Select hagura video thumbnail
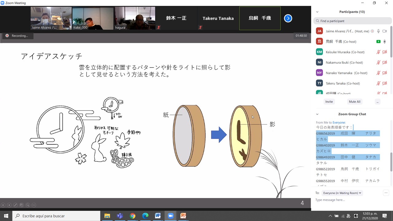393x221 pixels. tap(135, 18)
